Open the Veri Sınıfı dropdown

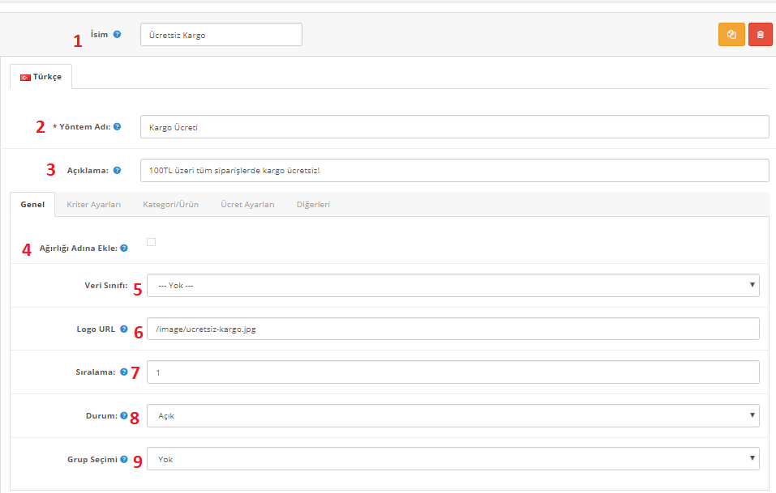(x=452, y=285)
